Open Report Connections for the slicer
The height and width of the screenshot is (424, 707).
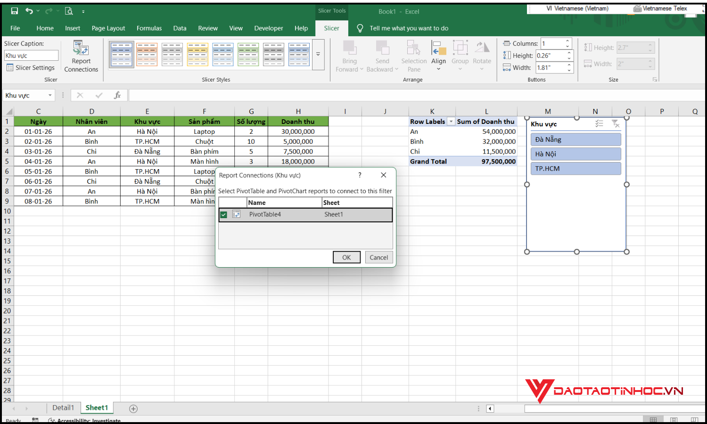pos(81,56)
